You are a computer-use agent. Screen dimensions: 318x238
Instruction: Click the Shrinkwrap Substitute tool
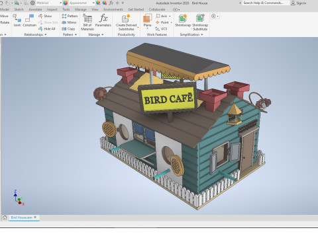[x=200, y=22]
